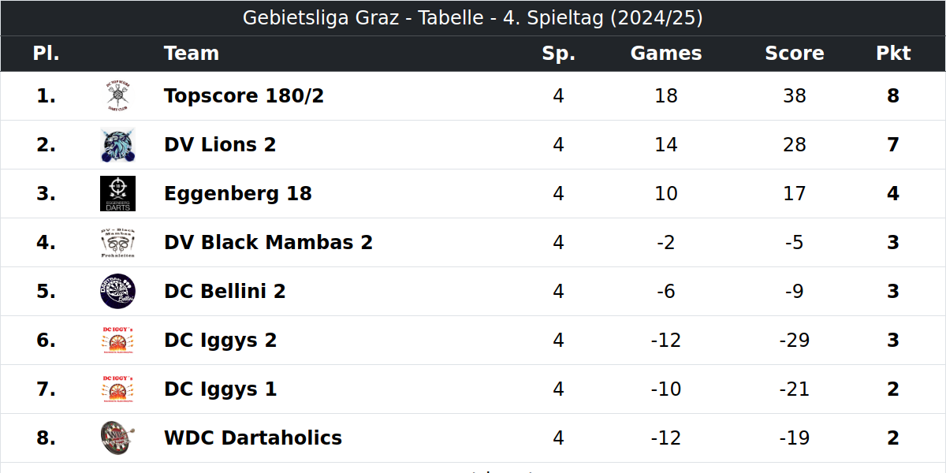Select the DC Iggys 1 logo

coord(117,389)
